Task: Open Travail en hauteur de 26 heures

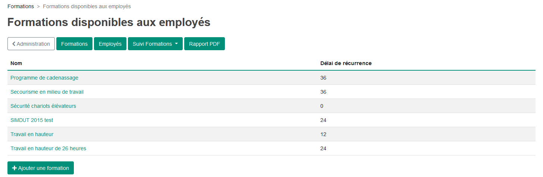Action: point(48,148)
